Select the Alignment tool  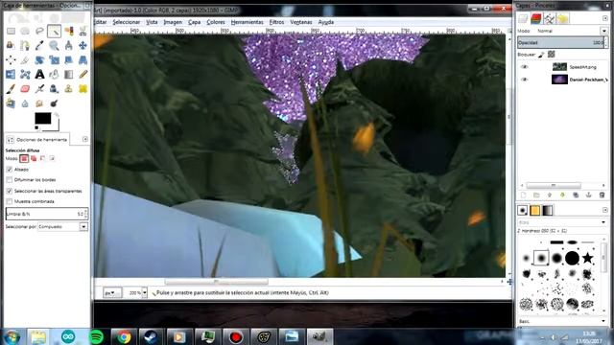pos(11,59)
